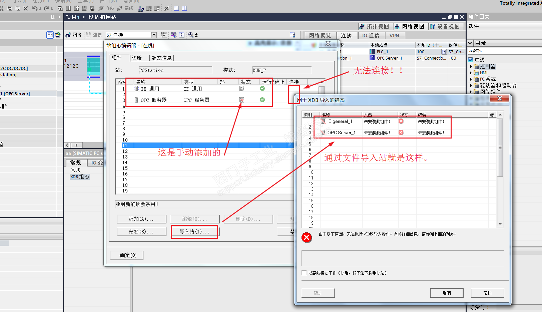Viewport: 542px width, 312px height.
Task: Click the 搜索 search field in hardware catalog
Action: (505, 51)
